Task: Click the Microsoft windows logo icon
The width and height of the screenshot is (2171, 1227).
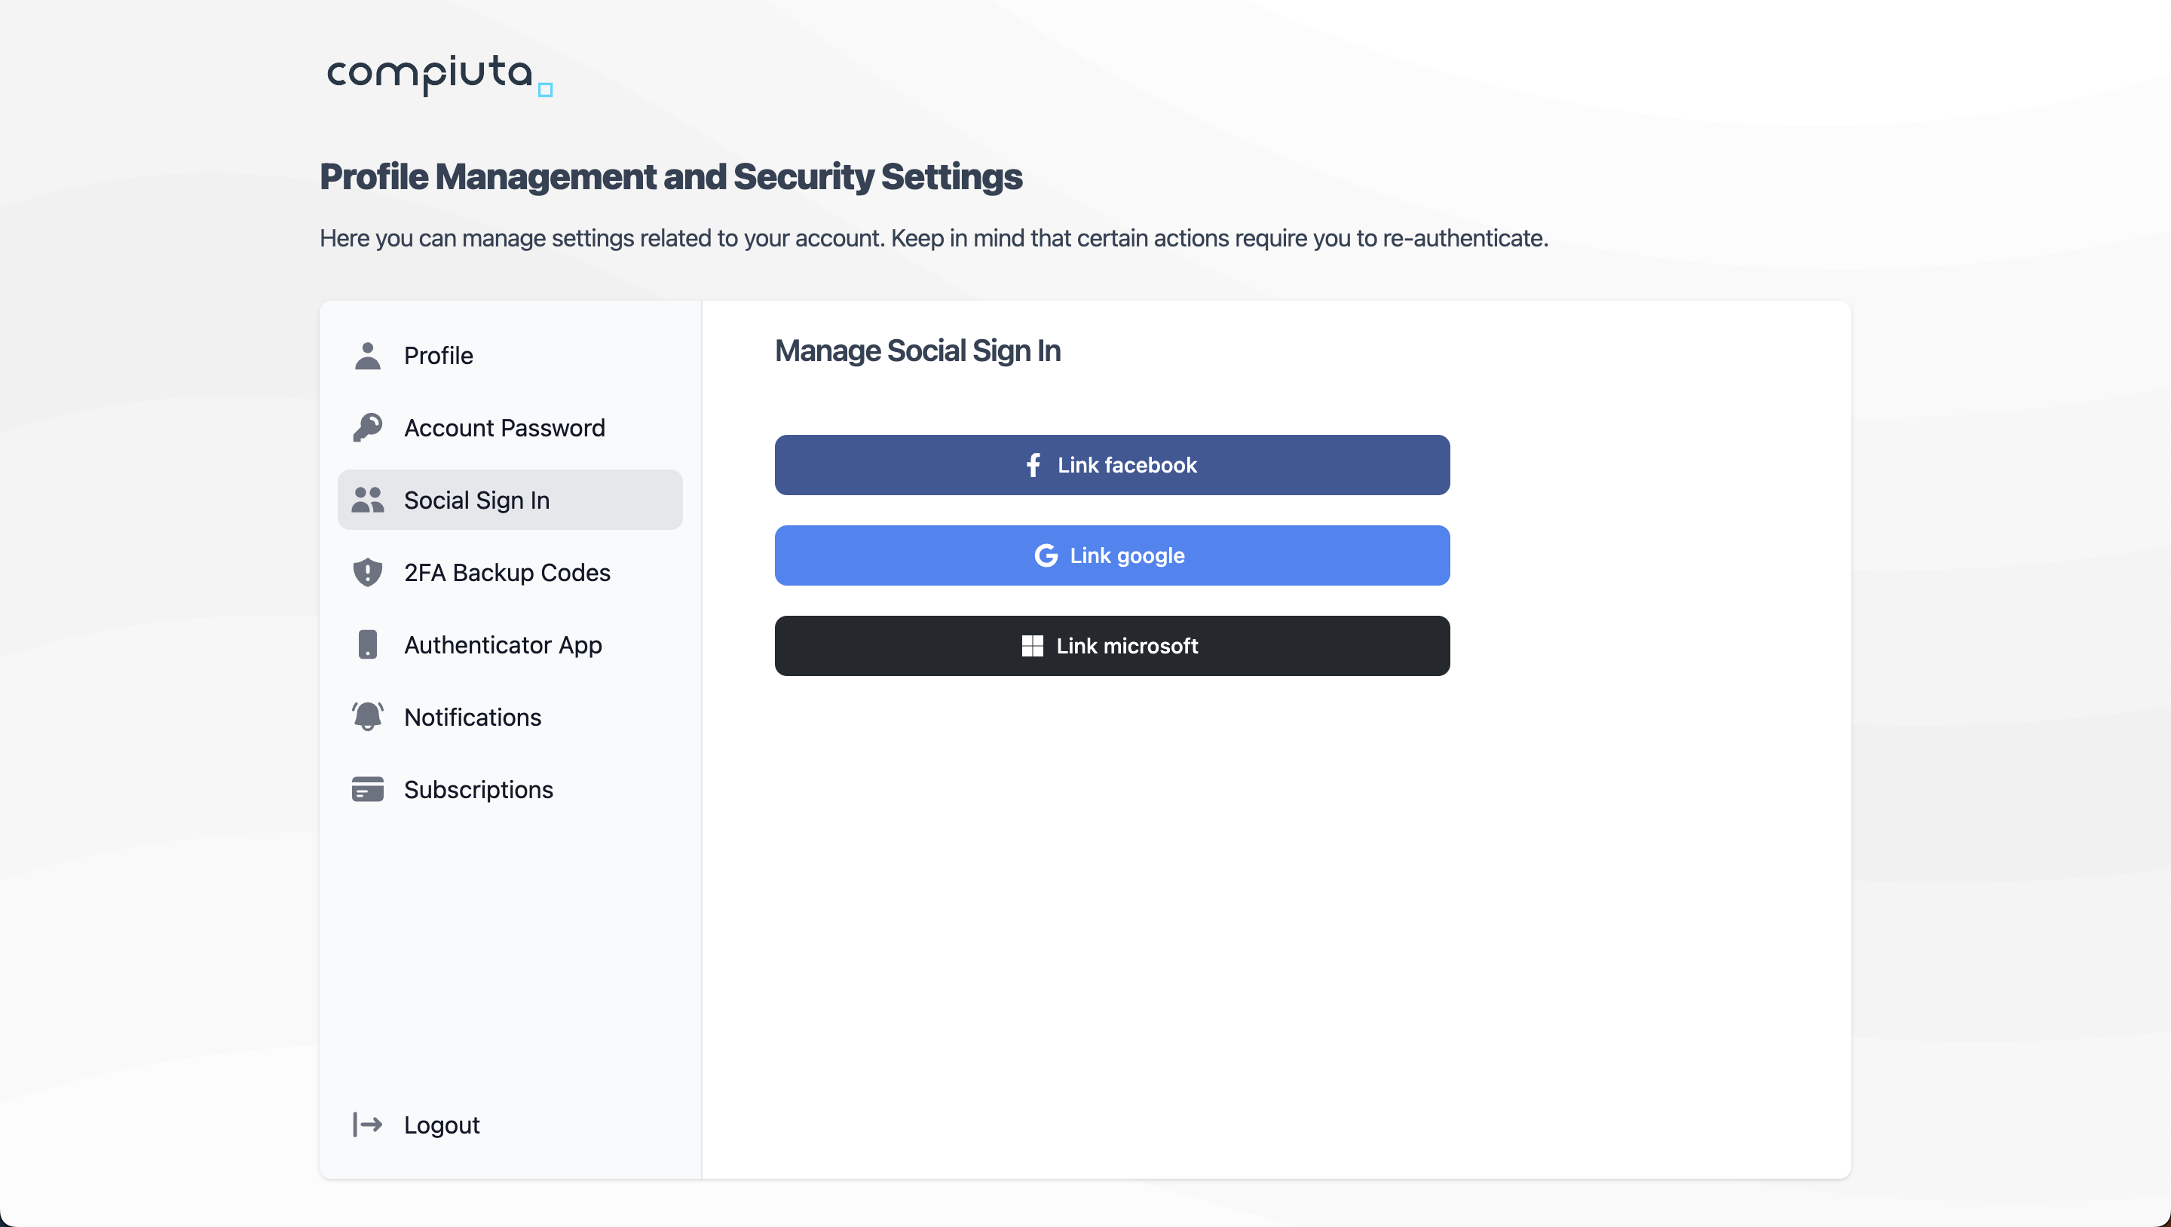Action: pyautogui.click(x=1033, y=645)
